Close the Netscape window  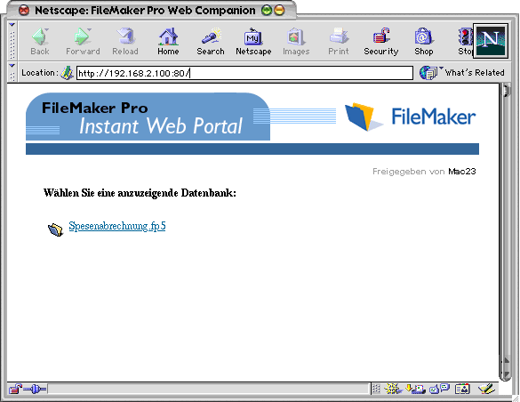click(24, 11)
